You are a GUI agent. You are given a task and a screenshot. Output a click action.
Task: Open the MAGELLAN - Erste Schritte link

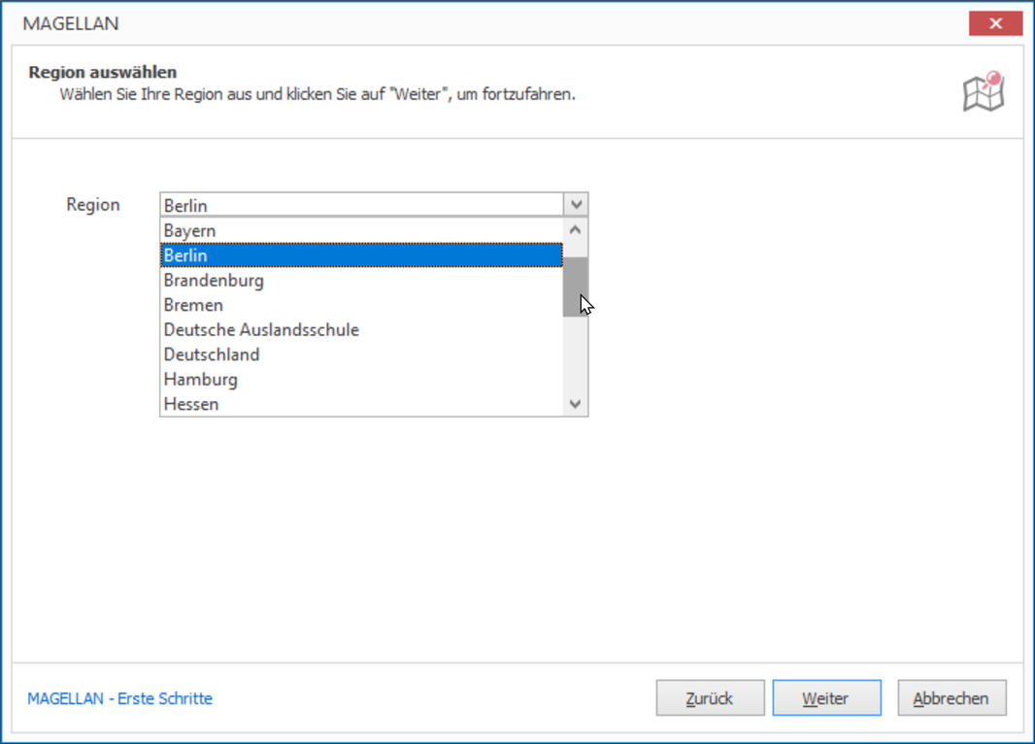click(x=120, y=698)
